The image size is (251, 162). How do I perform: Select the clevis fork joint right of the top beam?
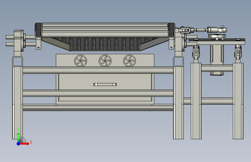pos(184,30)
